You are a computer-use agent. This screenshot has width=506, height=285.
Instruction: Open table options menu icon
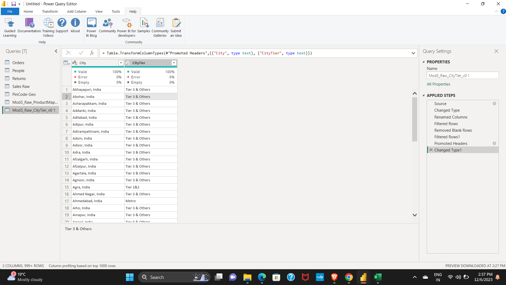[66, 63]
